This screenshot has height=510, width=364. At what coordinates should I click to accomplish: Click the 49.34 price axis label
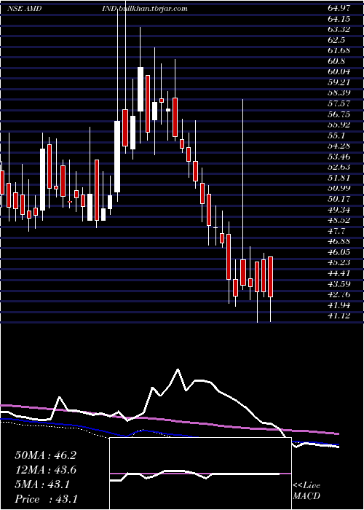click(x=339, y=210)
